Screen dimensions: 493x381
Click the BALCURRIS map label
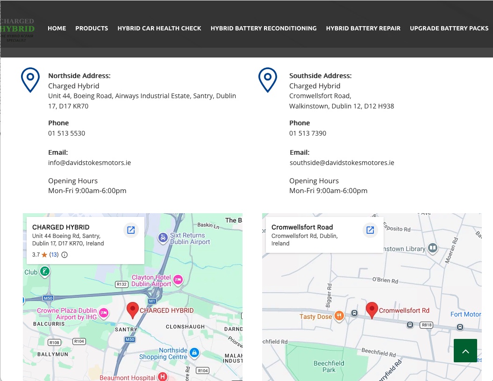tap(49, 324)
